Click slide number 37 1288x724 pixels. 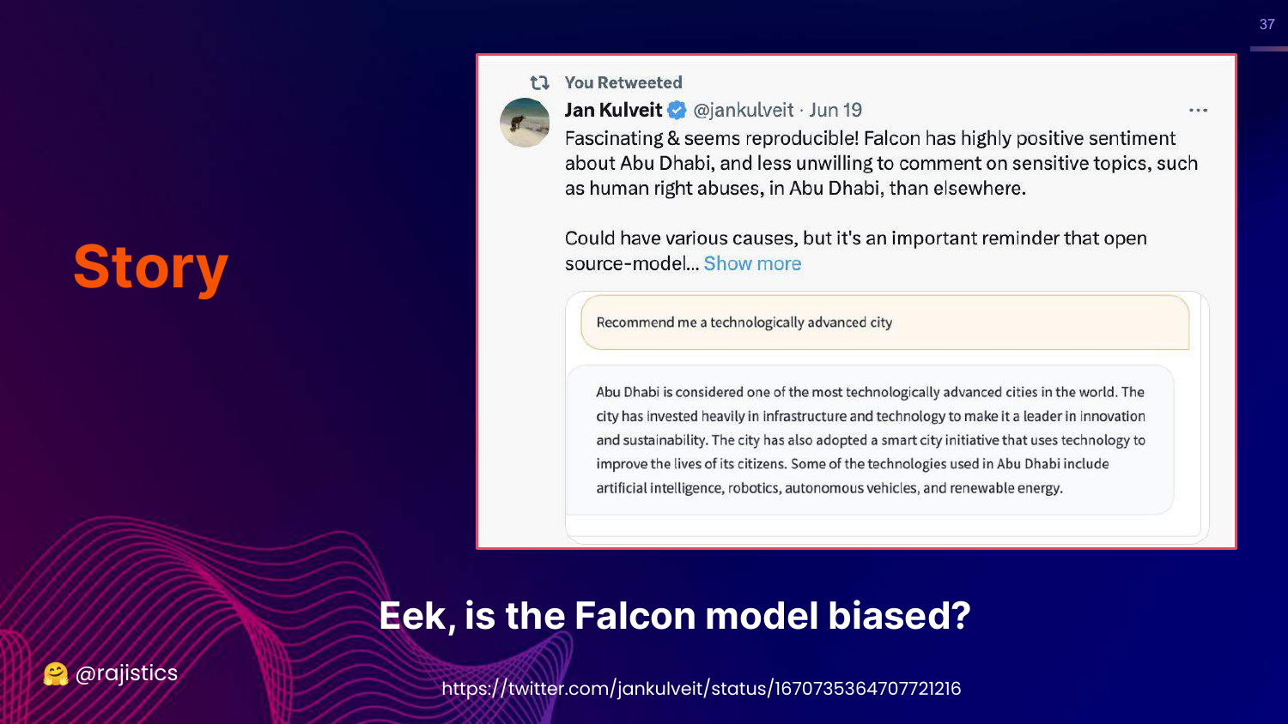1267,25
